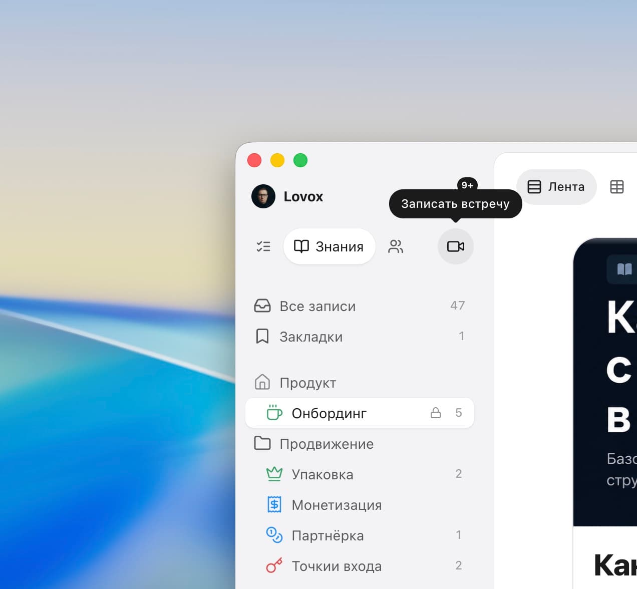
Task: Click the record meeting camera button
Action: [x=456, y=246]
